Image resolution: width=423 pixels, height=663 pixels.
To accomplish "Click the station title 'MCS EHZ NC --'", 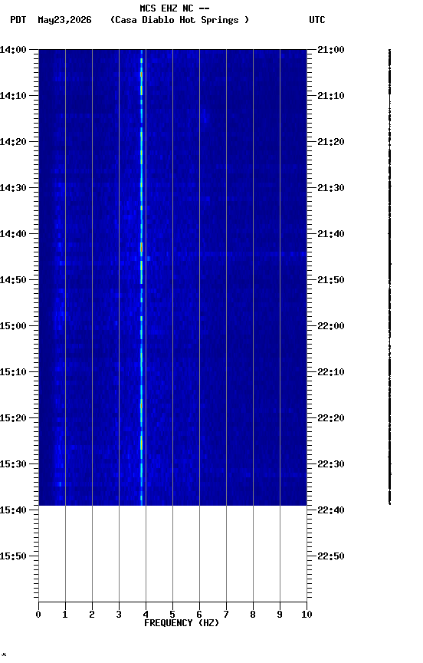I will (175, 8).
